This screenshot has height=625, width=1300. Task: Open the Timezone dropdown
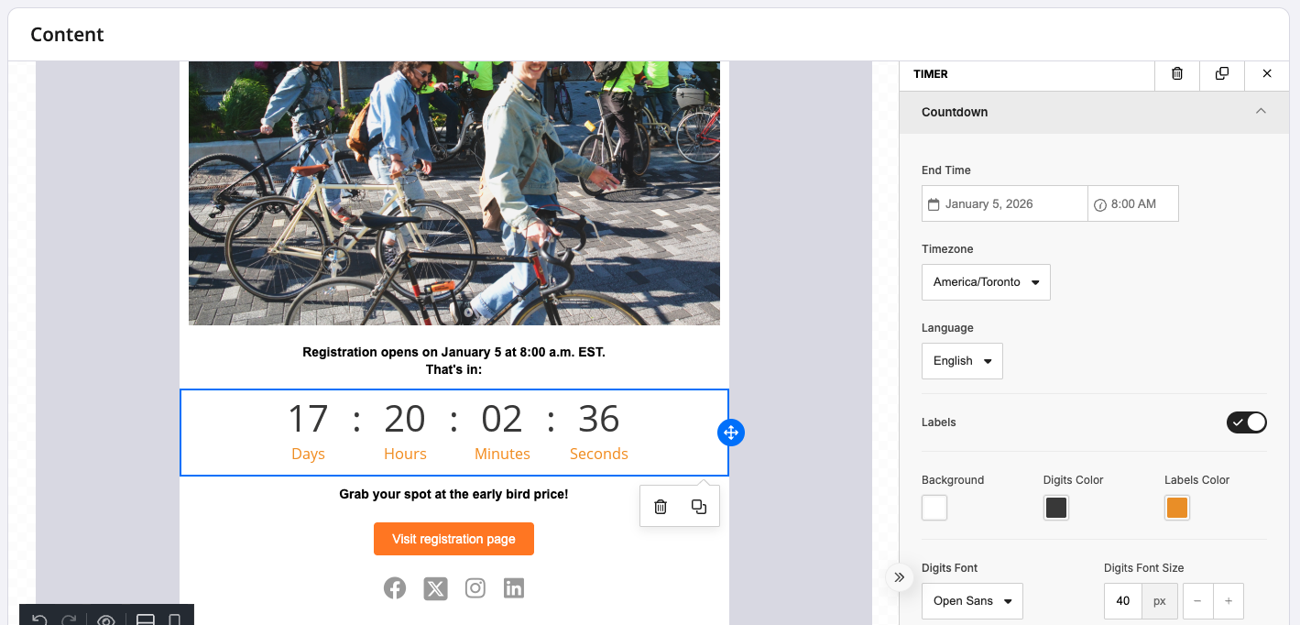click(986, 282)
